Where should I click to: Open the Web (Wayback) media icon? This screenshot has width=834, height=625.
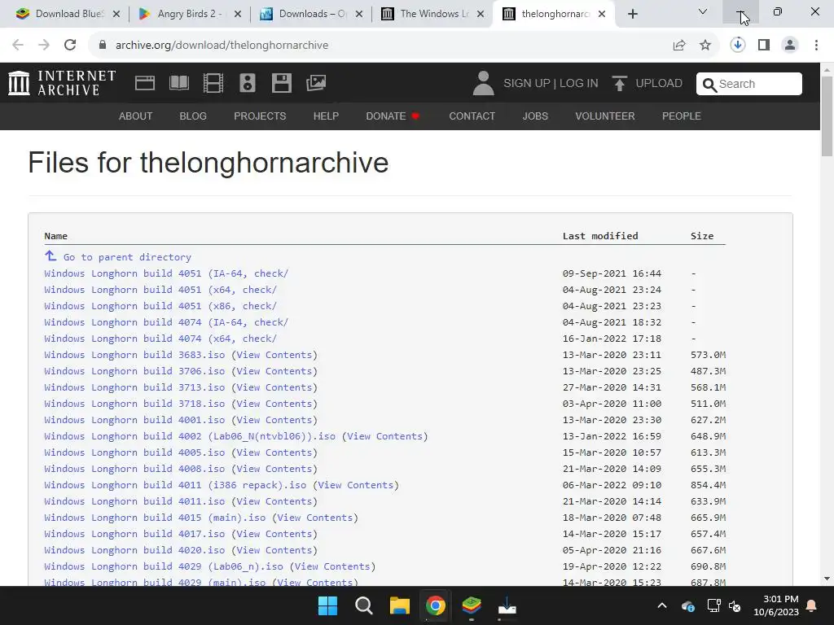point(145,83)
